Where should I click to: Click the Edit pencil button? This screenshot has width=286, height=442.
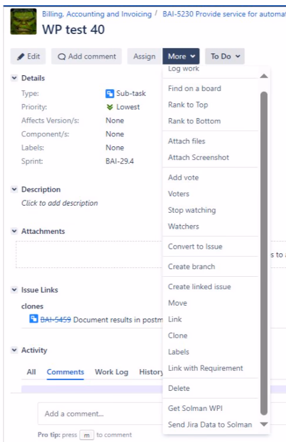coord(28,56)
